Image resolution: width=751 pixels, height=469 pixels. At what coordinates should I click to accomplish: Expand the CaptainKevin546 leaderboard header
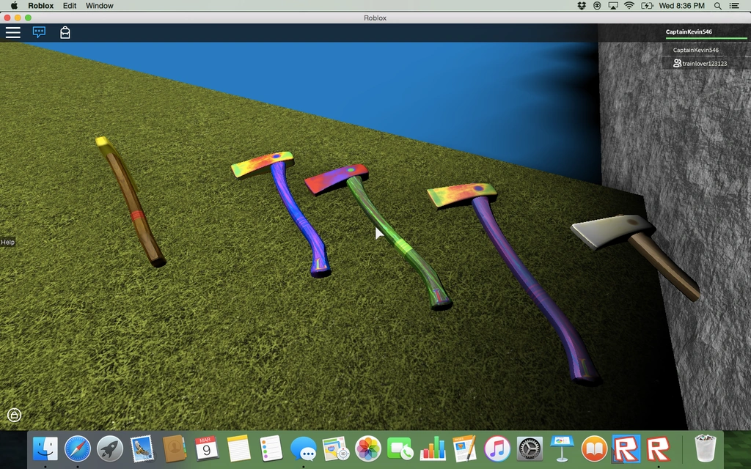pyautogui.click(x=688, y=32)
